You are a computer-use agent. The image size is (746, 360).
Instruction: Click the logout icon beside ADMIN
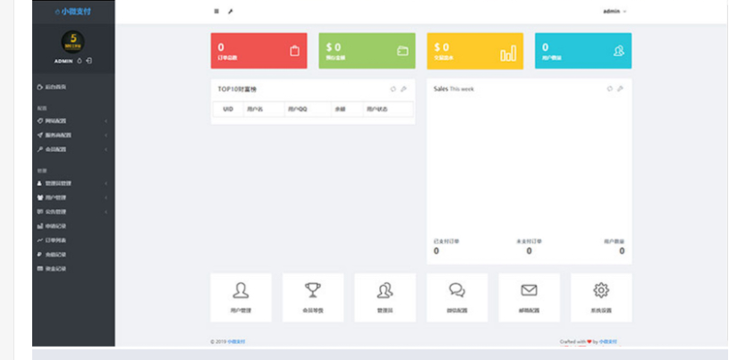click(90, 61)
